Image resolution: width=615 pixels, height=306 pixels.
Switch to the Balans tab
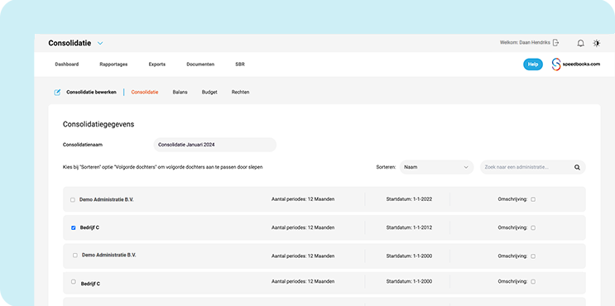[180, 93]
